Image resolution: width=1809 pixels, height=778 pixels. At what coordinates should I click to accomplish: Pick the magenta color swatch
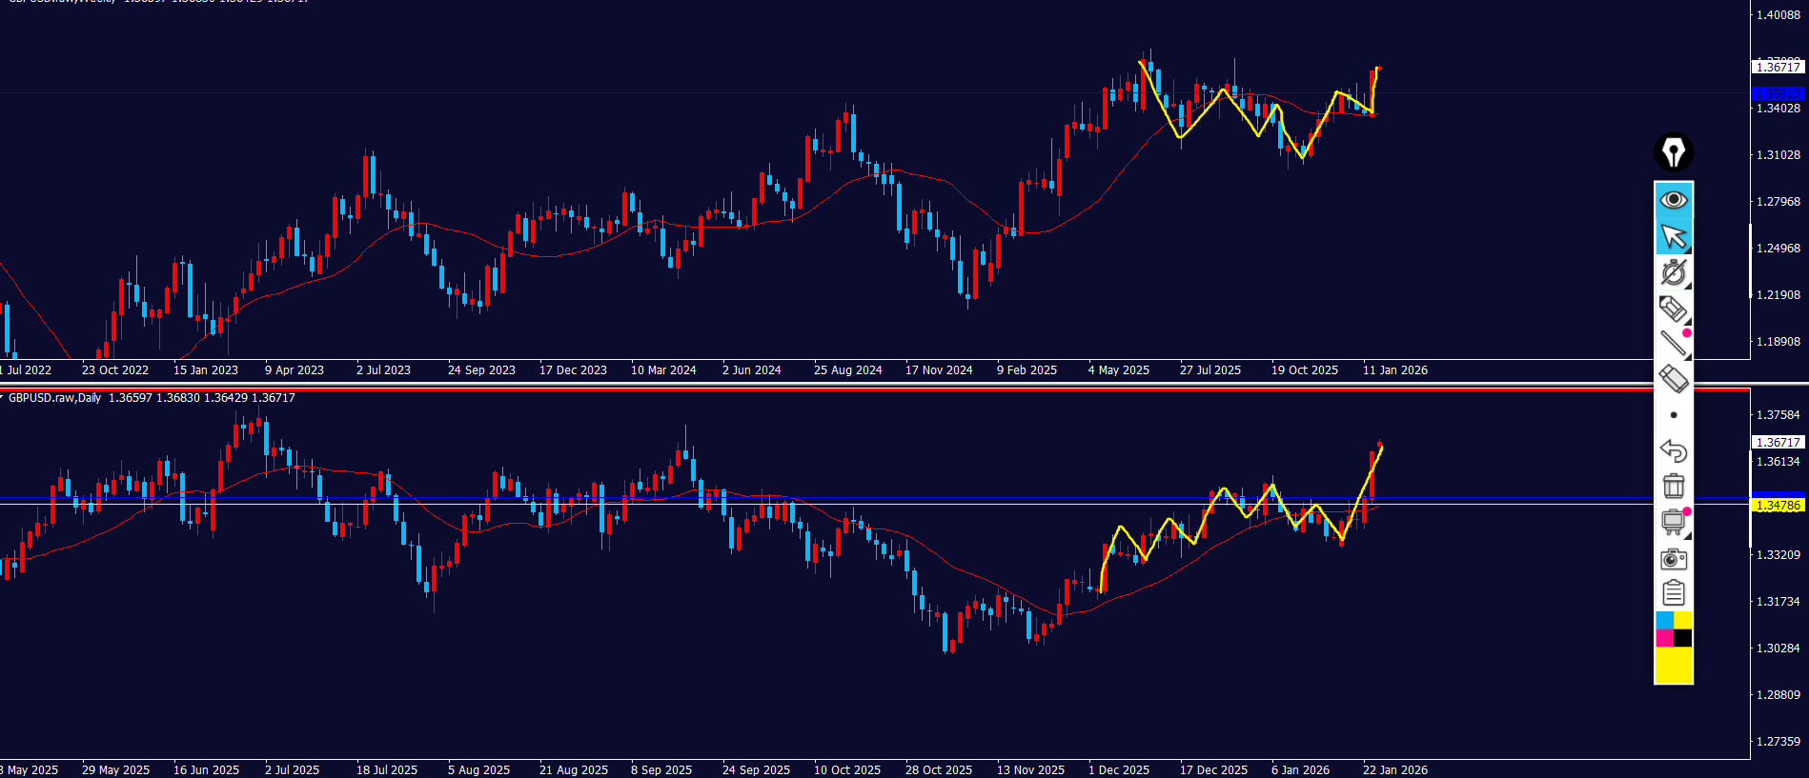(x=1664, y=638)
